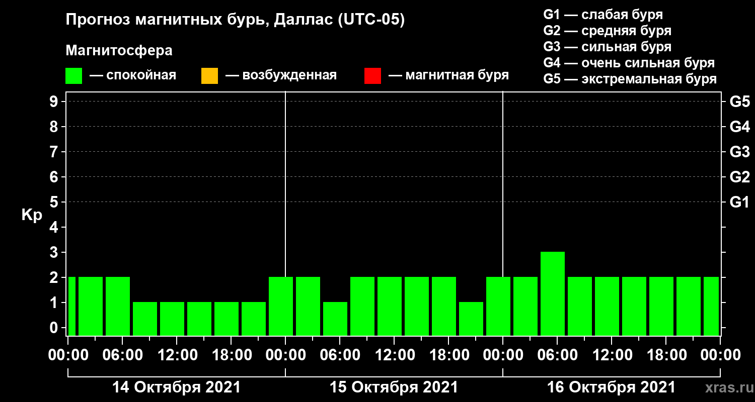
Task: Click the '— возбужденная' legend label
Action: click(x=281, y=75)
